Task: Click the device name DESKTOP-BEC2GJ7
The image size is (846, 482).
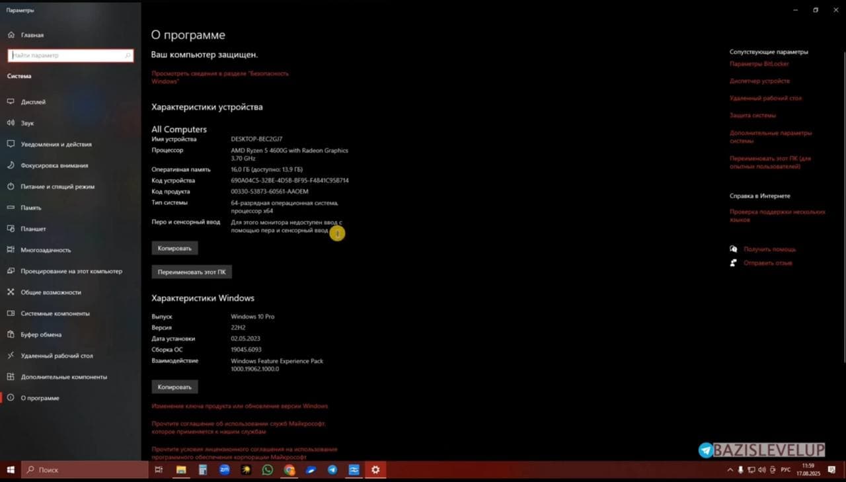Action: click(x=256, y=139)
